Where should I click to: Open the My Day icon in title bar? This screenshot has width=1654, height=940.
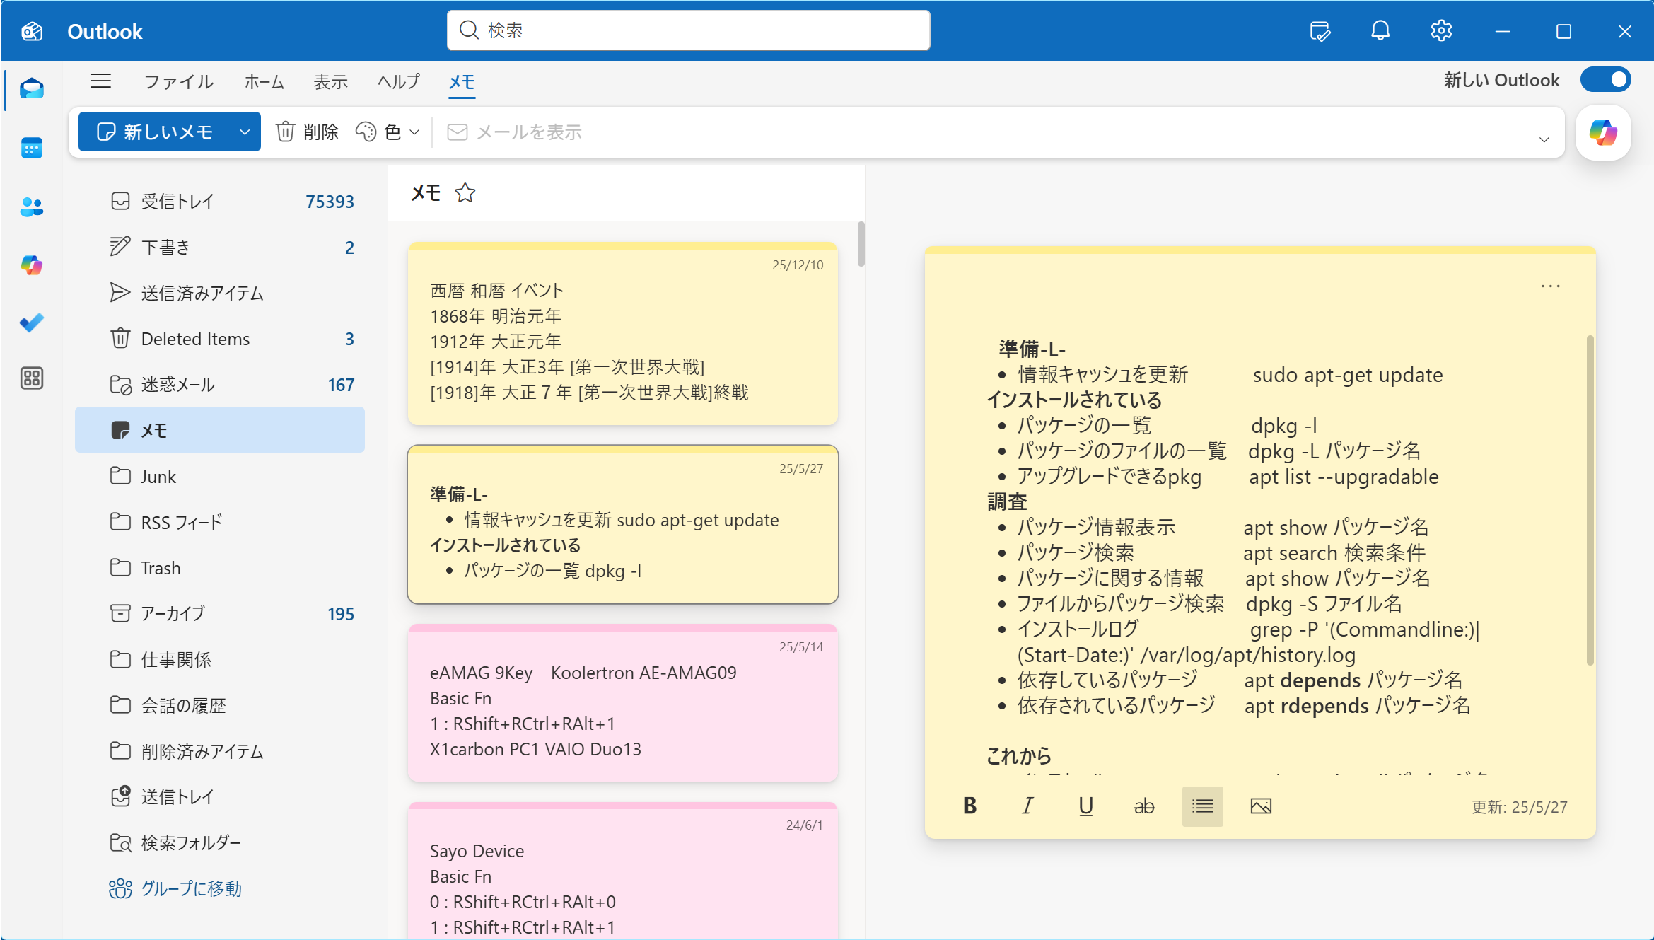click(1320, 31)
